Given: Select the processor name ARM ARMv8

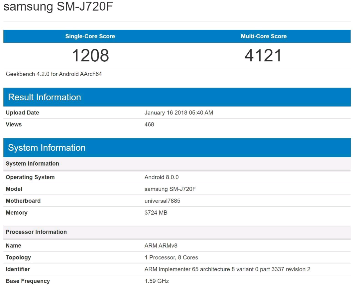Looking at the screenshot, I should (161, 246).
